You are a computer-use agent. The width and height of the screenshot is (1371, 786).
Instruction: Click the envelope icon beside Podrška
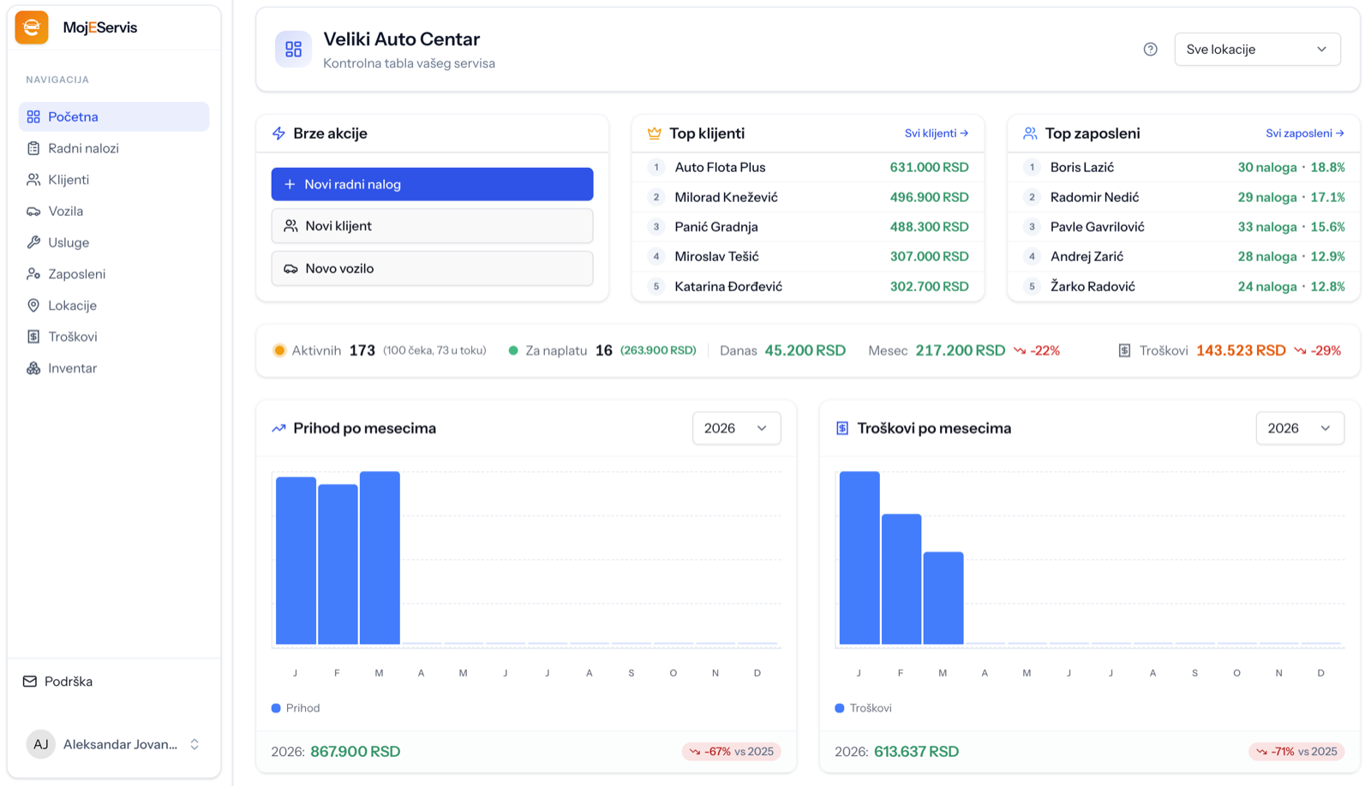pyautogui.click(x=30, y=682)
